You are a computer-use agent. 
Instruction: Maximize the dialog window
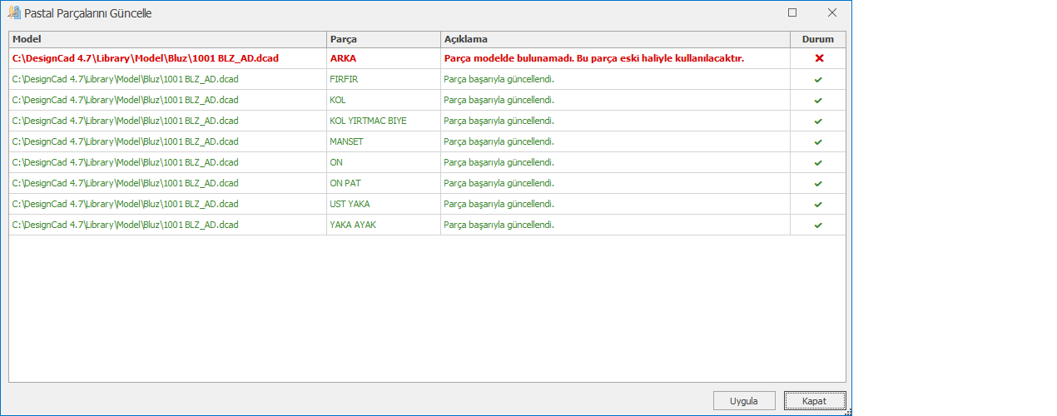pos(792,13)
